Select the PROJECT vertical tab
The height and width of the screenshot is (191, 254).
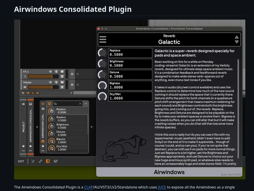pyautogui.click(x=23, y=127)
